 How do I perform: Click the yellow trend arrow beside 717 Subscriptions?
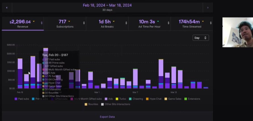[69, 21]
